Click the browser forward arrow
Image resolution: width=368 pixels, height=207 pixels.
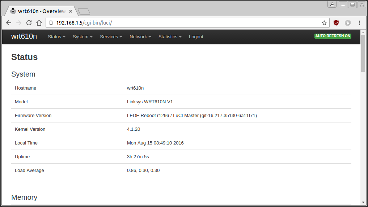pyautogui.click(x=19, y=23)
